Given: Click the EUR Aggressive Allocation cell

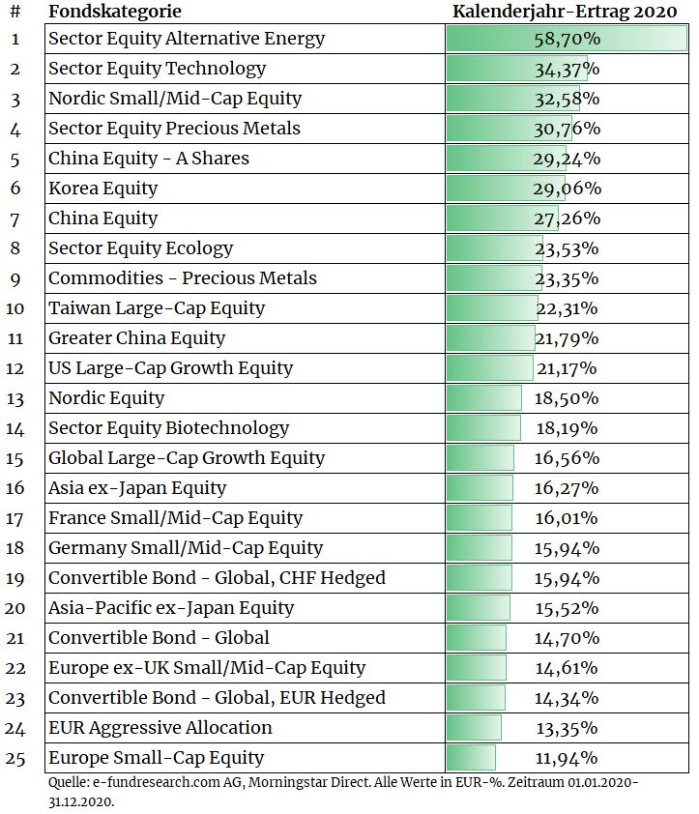Looking at the screenshot, I should (x=246, y=728).
